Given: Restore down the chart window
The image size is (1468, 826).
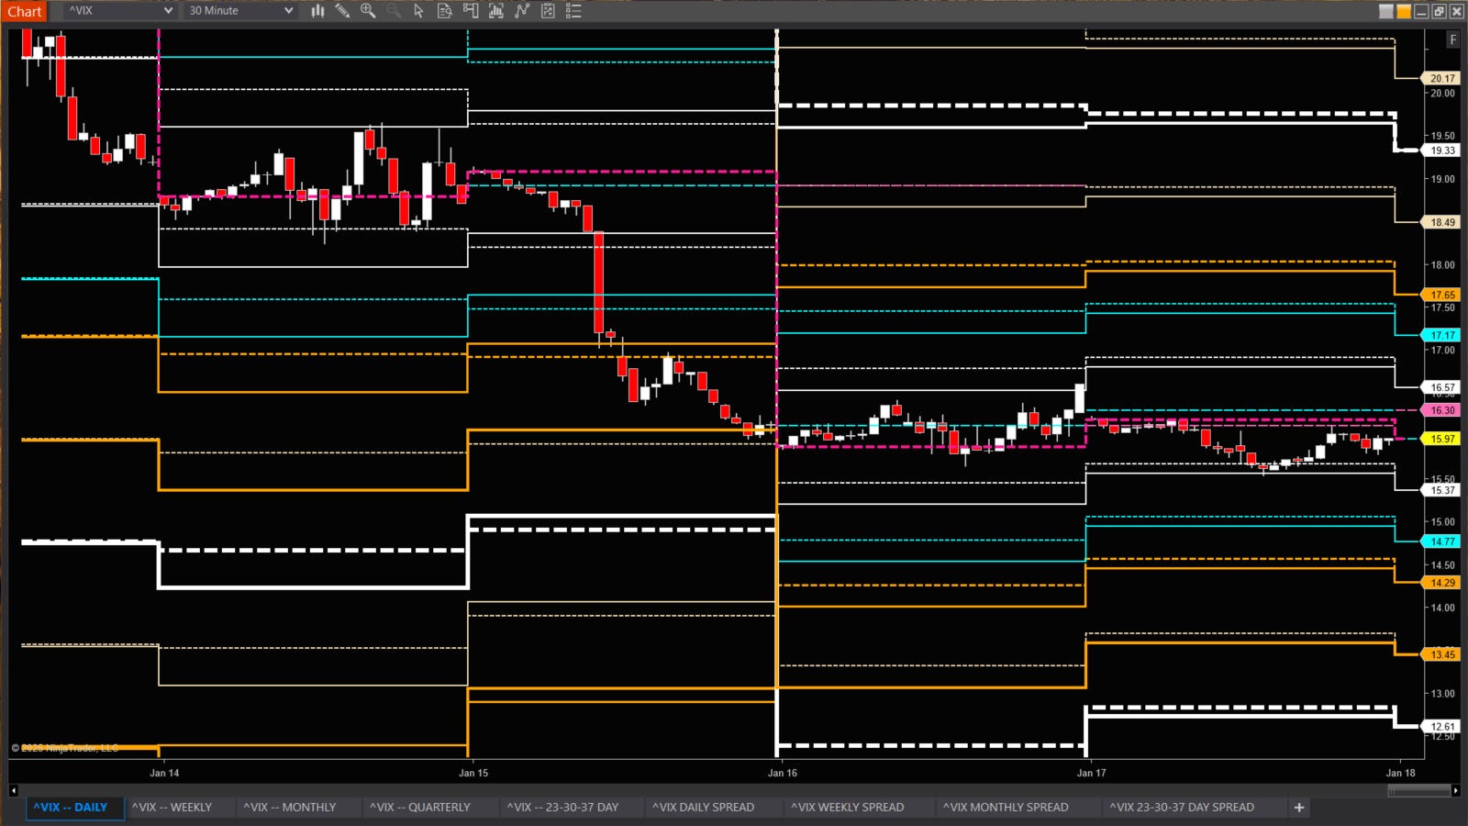Looking at the screenshot, I should coord(1439,11).
